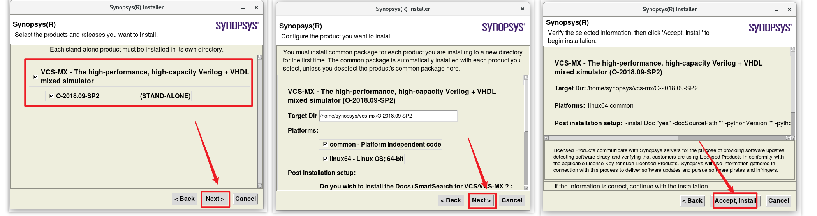Minimize the verify information installer window
Viewport: 817px width, 216px height.
[776, 10]
